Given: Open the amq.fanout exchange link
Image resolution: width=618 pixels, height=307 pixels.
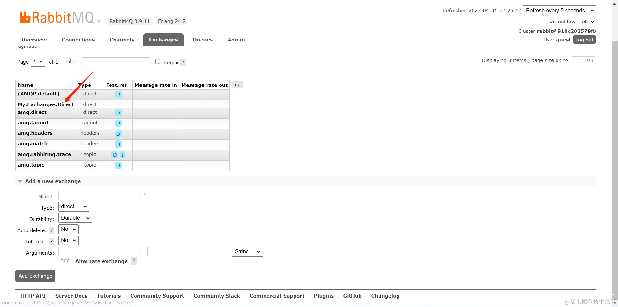Looking at the screenshot, I should (x=33, y=123).
